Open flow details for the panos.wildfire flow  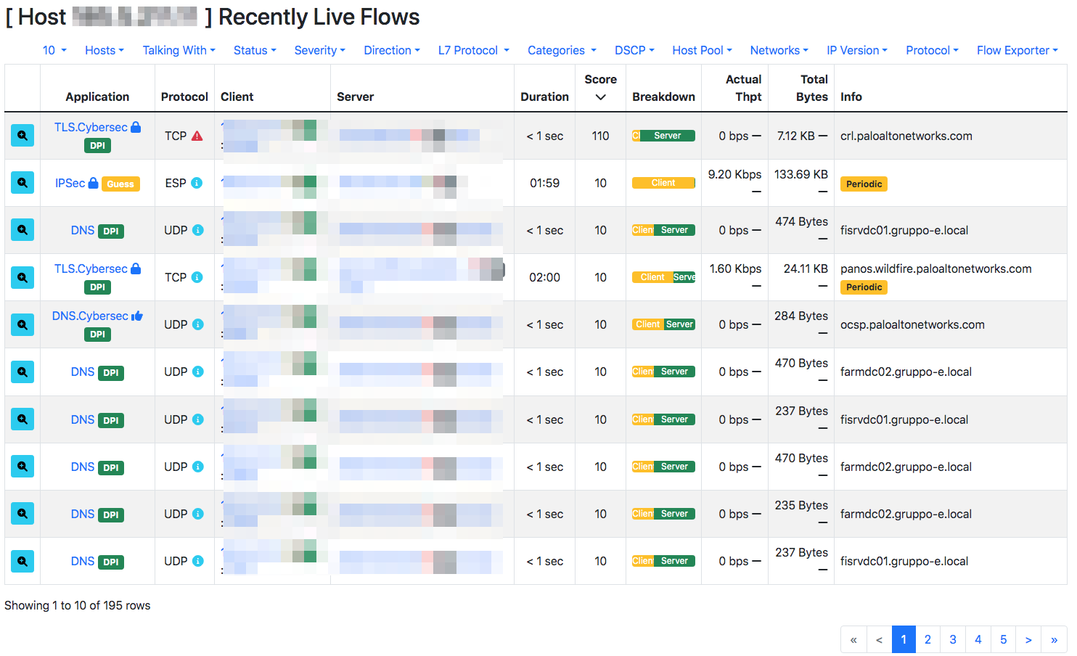pyautogui.click(x=22, y=276)
